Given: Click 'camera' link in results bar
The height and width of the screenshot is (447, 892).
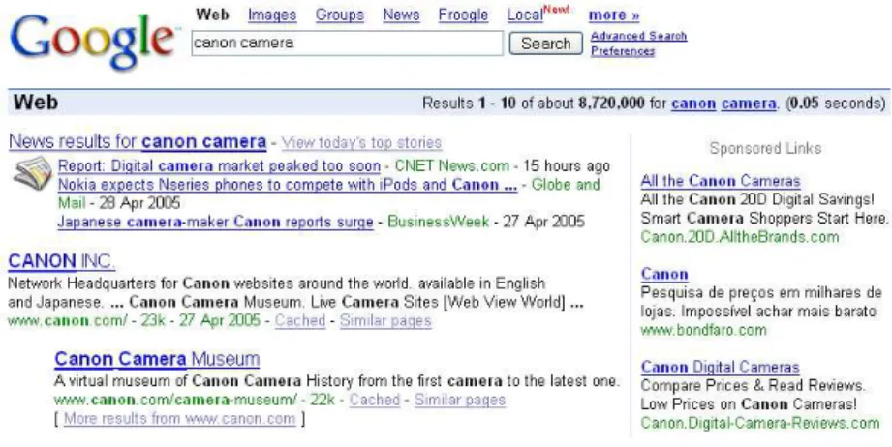Looking at the screenshot, I should 749,104.
